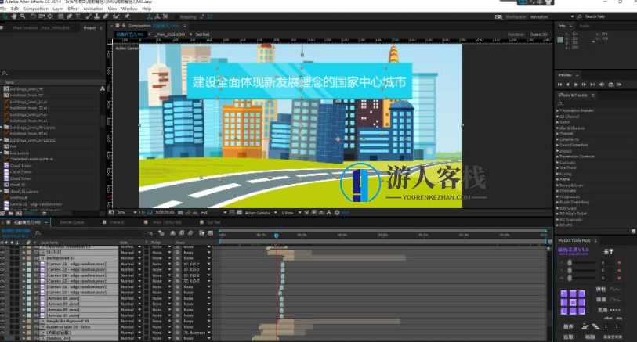
Task: Select the Selection arrow tool
Action: click(x=5, y=16)
